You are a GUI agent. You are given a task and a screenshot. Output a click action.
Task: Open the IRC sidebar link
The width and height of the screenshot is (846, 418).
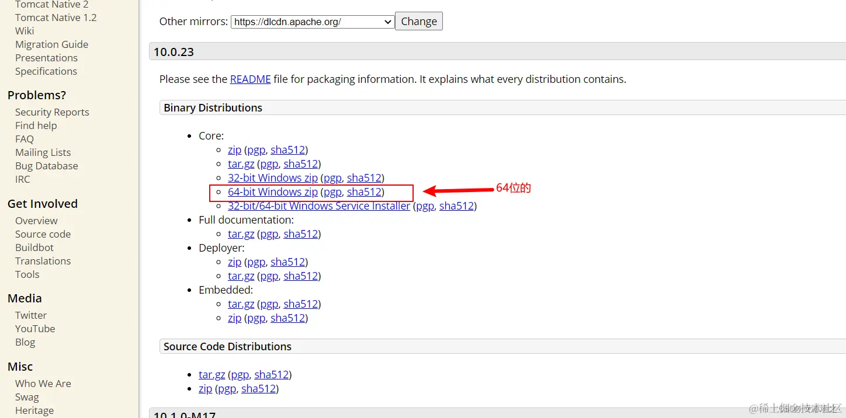pos(22,179)
